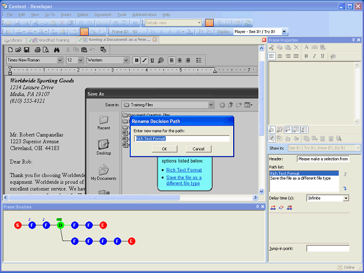Toggle Align Left in WordPad format bar
The image size is (364, 273).
172,60
